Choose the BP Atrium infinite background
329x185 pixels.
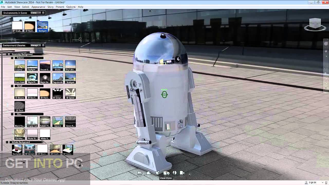pos(30,150)
